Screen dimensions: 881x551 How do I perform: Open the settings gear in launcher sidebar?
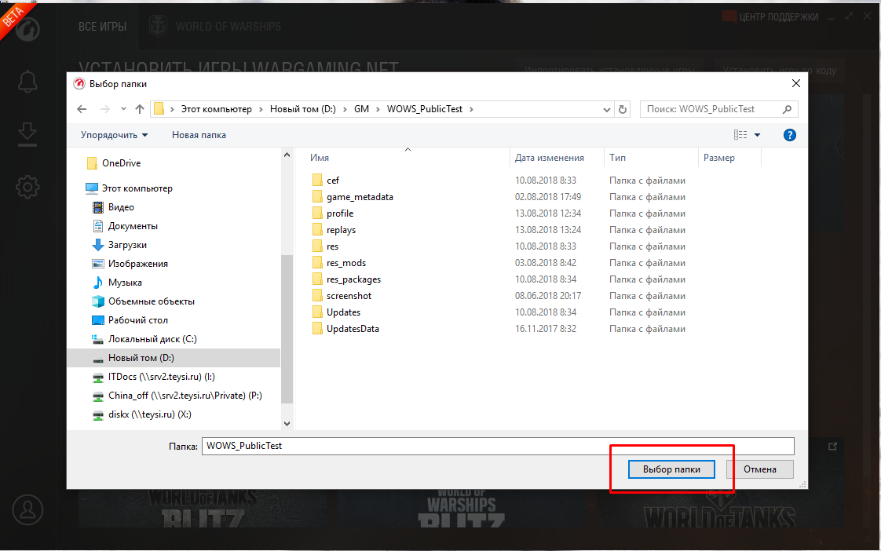tap(27, 187)
